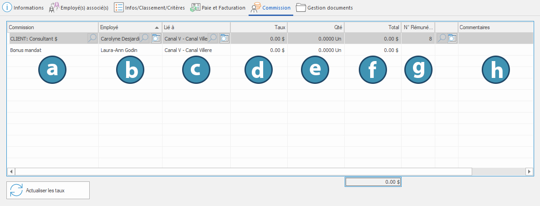The width and height of the screenshot is (540, 206).
Task: Open the card icon in the Lié à cell
Action: pyautogui.click(x=224, y=39)
